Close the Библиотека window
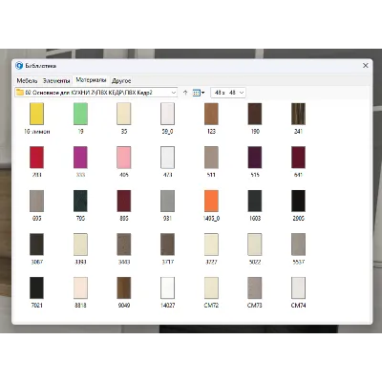382x382 pixels. [x=366, y=65]
